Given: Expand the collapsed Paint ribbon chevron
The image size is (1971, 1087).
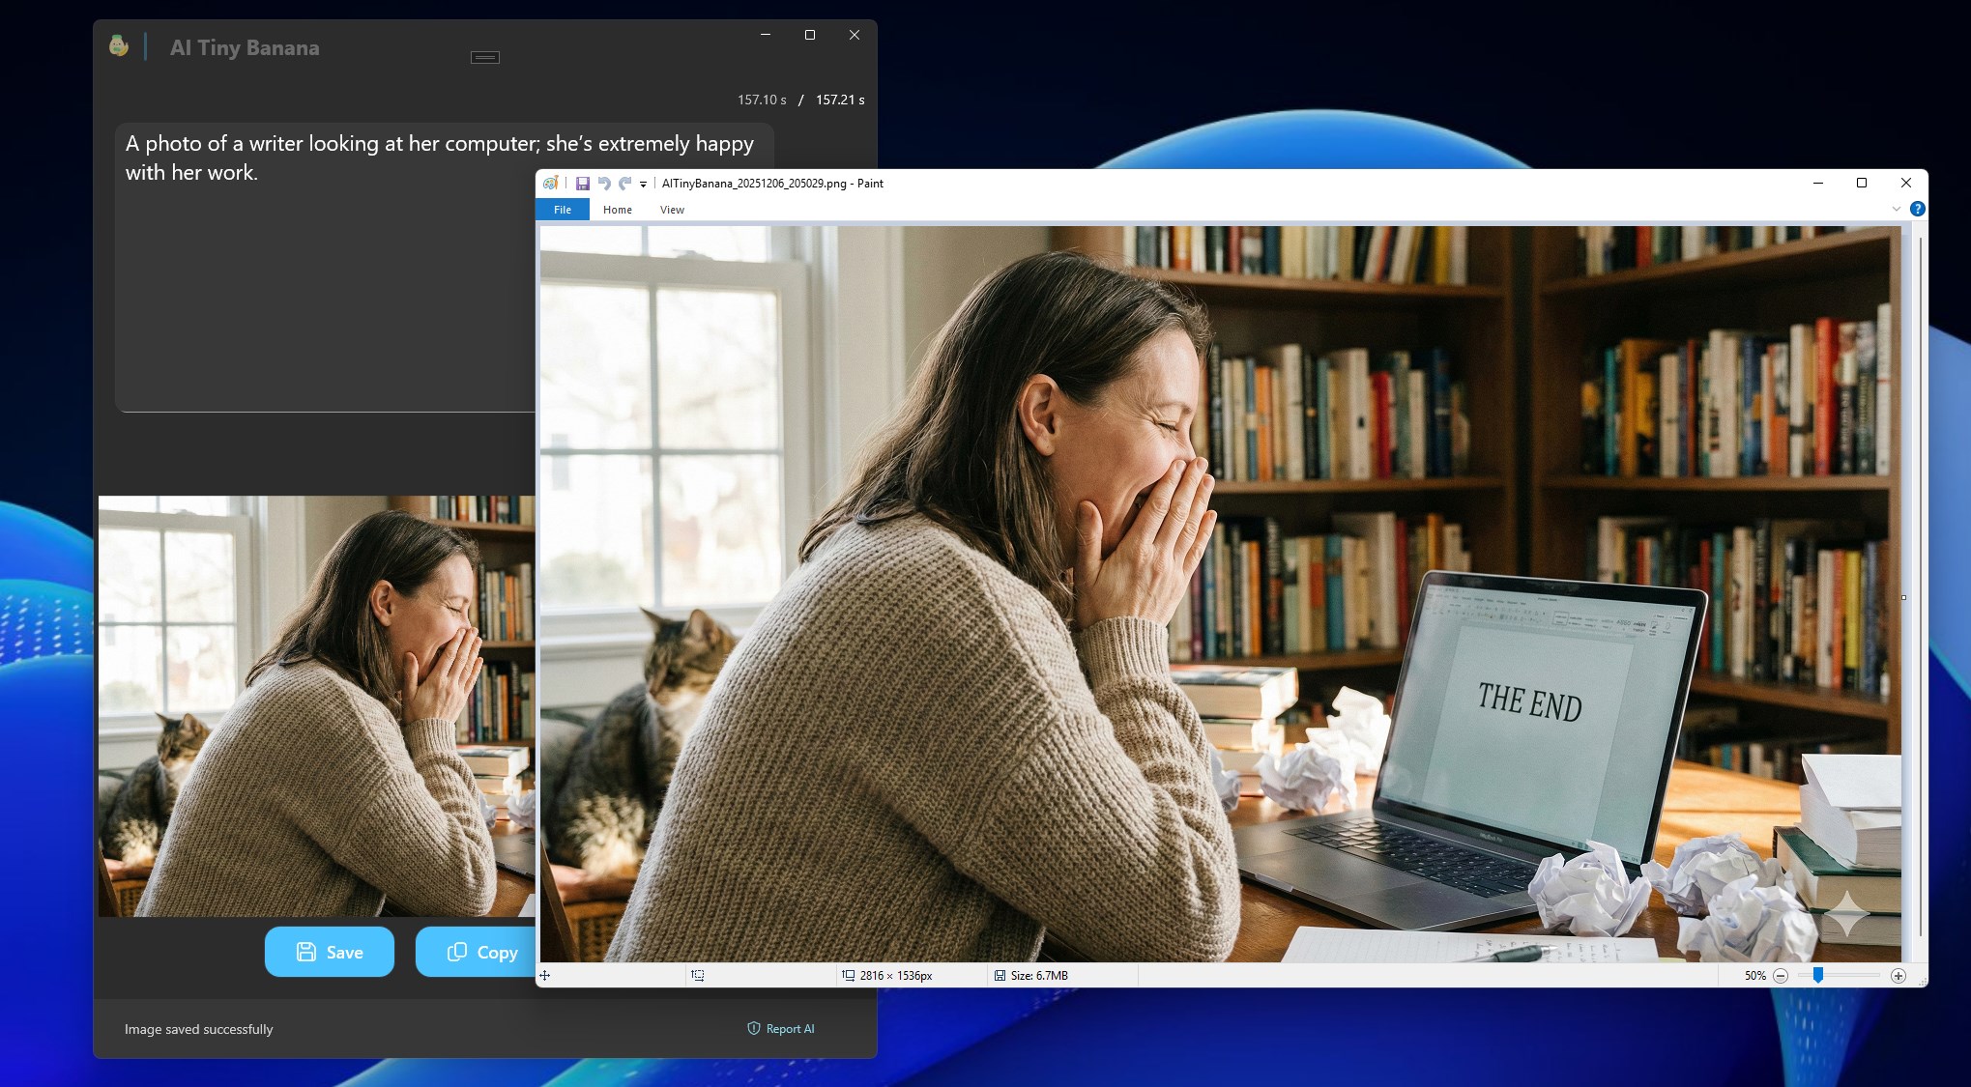Looking at the screenshot, I should (x=1897, y=209).
